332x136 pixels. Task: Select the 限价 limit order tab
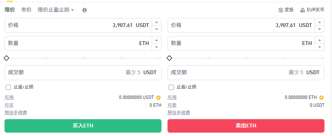(x=10, y=10)
